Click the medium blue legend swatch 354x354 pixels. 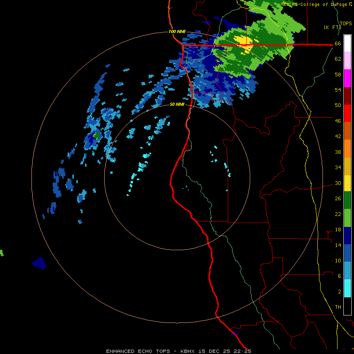[347, 253]
